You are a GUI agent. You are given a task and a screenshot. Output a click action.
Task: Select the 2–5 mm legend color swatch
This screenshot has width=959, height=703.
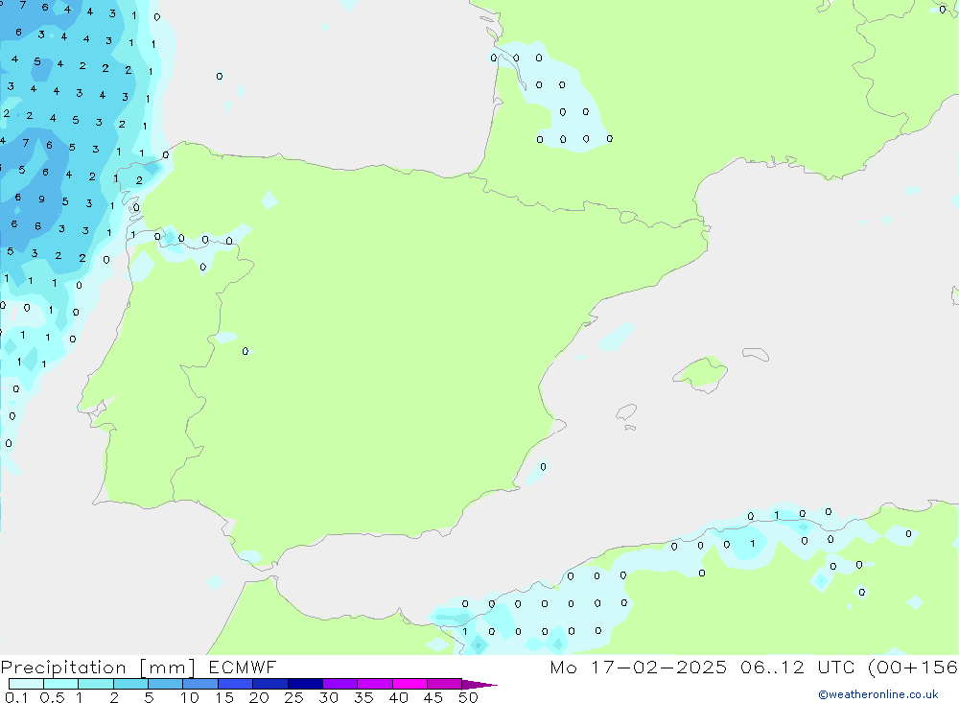(x=130, y=684)
